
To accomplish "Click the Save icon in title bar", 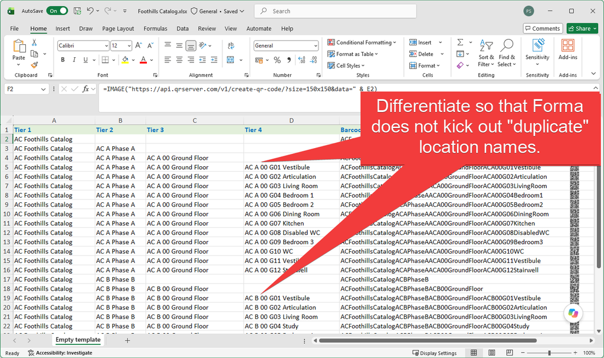I will pyautogui.click(x=77, y=11).
